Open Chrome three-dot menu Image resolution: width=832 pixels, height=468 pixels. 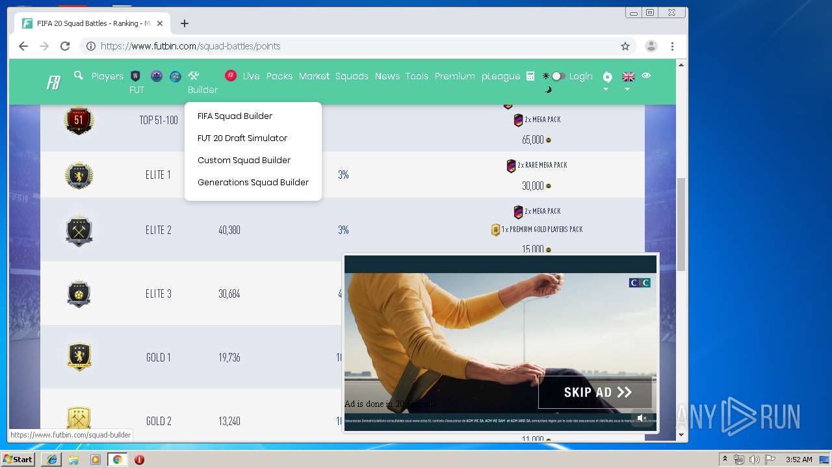[x=673, y=46]
